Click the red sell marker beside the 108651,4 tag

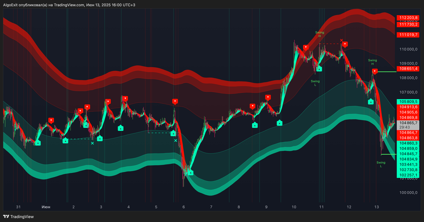[x=374, y=71]
